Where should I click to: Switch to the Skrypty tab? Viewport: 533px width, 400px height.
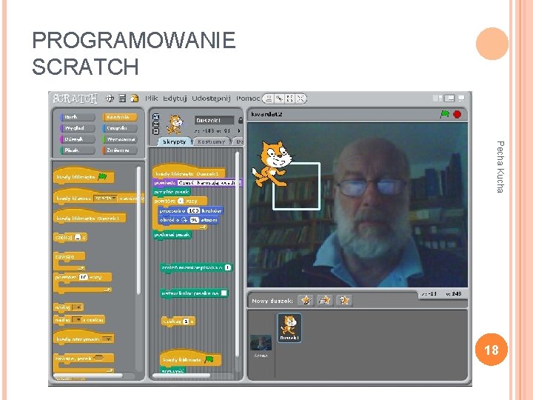[x=174, y=141]
